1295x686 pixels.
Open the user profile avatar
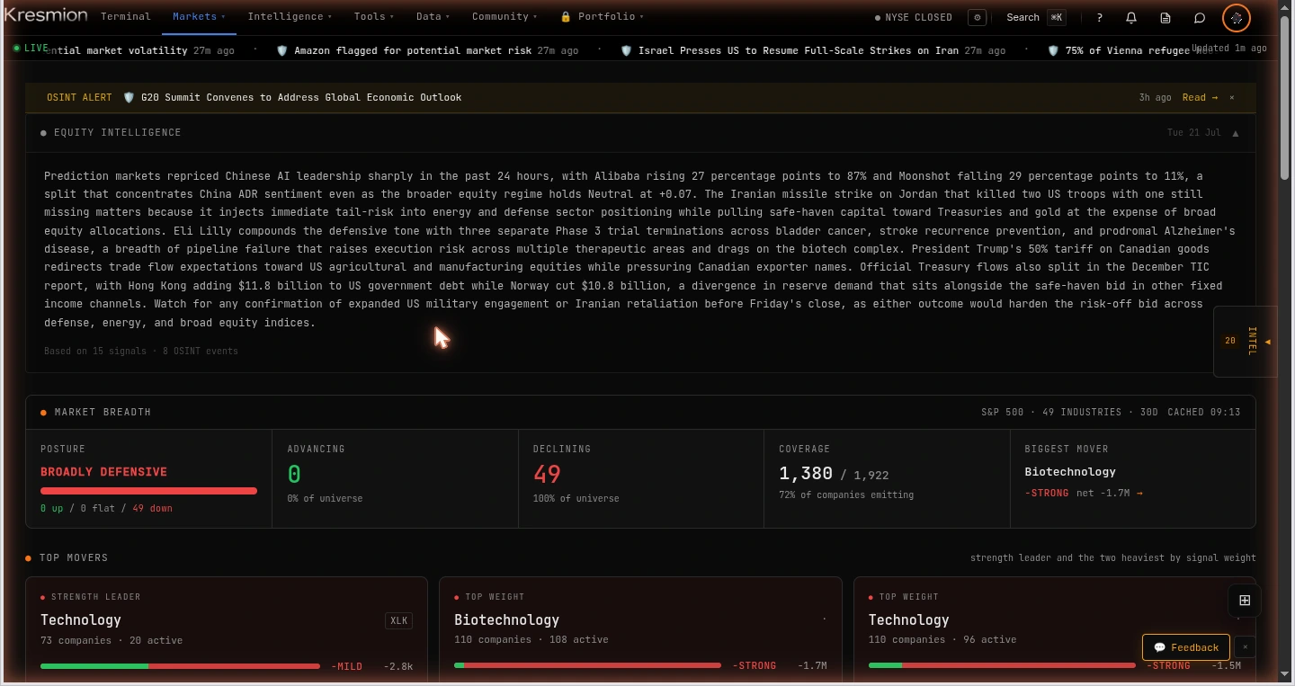click(1237, 17)
